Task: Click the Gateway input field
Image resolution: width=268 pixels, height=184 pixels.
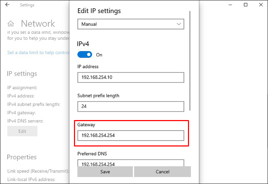Action: click(130, 135)
